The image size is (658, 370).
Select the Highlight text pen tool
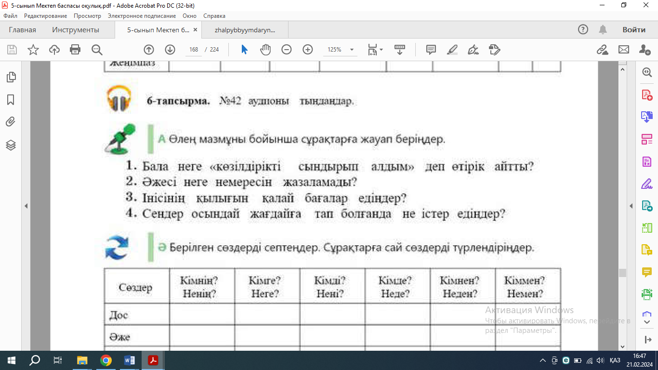click(452, 50)
